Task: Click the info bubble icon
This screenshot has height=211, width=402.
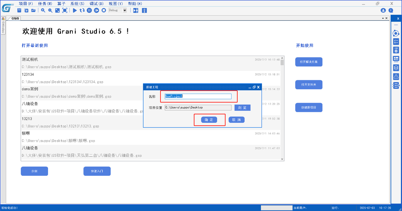Action: 391,10
